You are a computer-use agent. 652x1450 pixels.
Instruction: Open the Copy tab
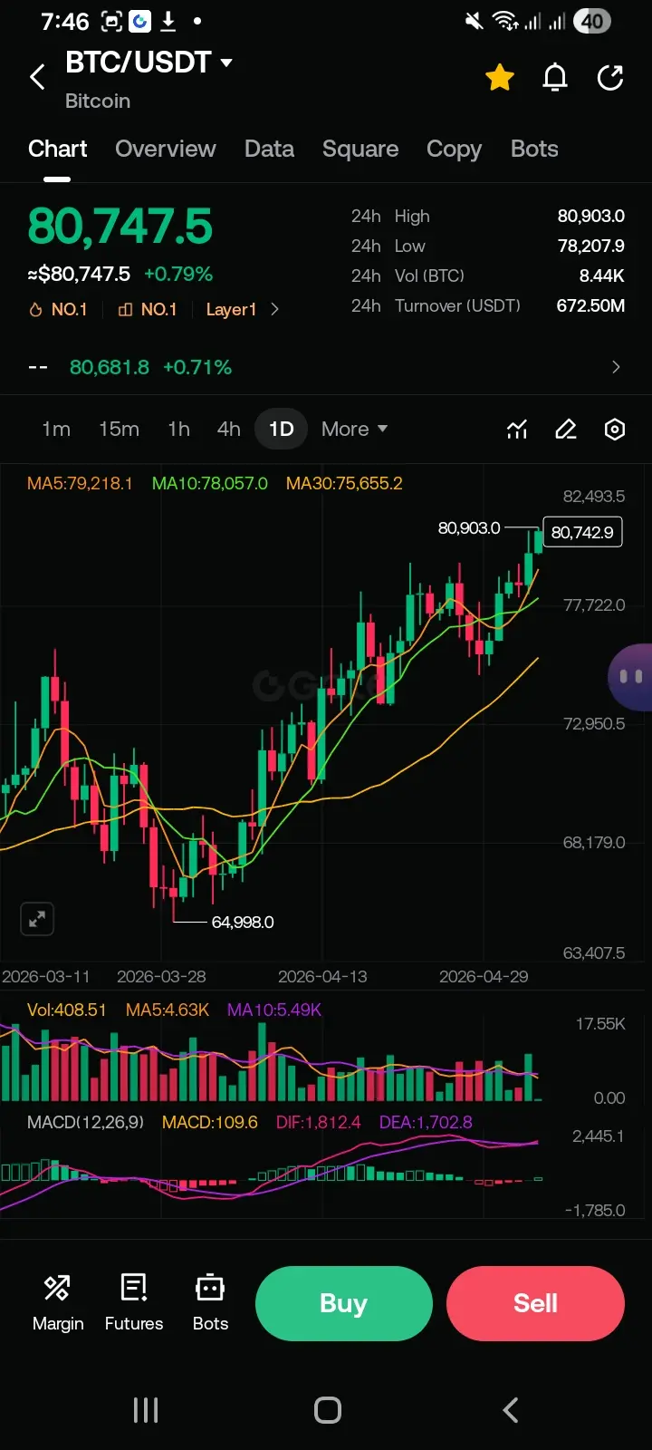[454, 150]
